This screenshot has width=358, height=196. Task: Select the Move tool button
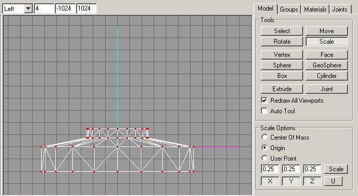[327, 31]
